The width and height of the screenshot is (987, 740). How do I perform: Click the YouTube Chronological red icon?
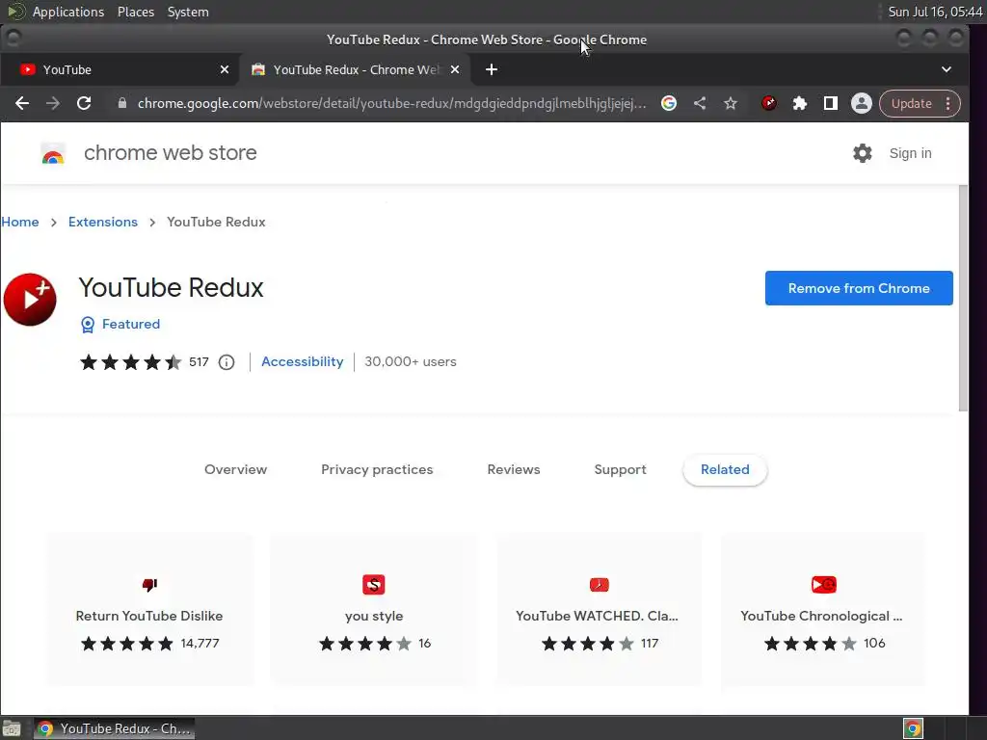[x=823, y=585]
